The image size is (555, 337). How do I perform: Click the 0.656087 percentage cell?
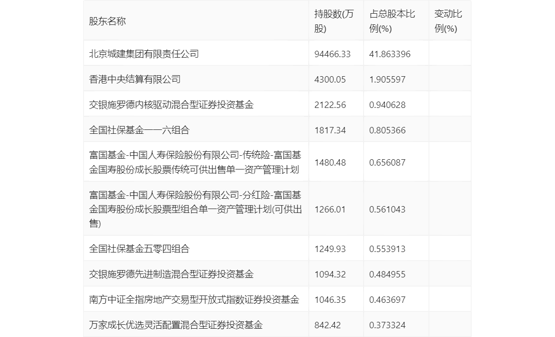[387, 163]
